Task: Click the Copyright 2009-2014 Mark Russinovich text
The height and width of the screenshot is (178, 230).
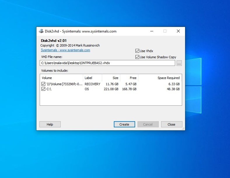Action: coord(70,45)
